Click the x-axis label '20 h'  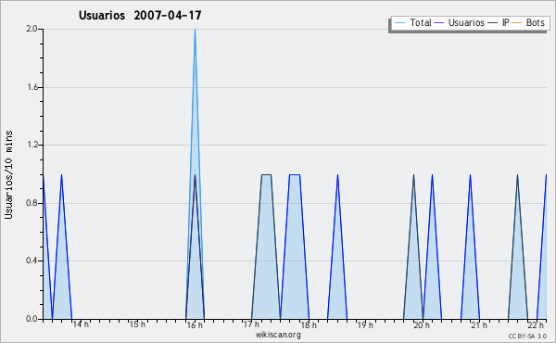[x=422, y=325]
